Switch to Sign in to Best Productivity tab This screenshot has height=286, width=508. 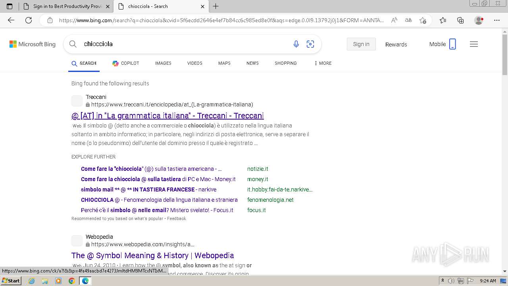65,6
